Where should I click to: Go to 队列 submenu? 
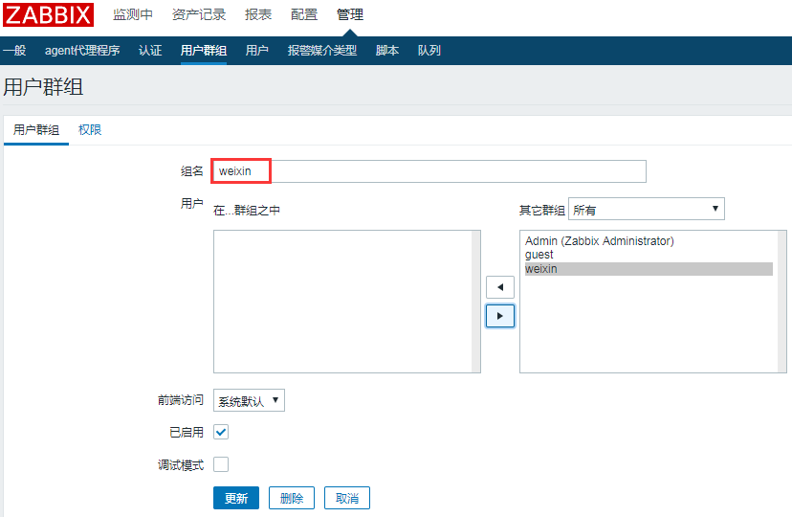[429, 51]
